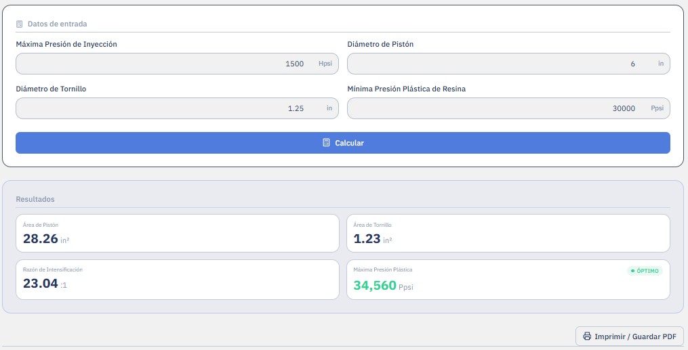Click the Datos de entrada heading
This screenshot has height=350, width=688.
[x=57, y=24]
